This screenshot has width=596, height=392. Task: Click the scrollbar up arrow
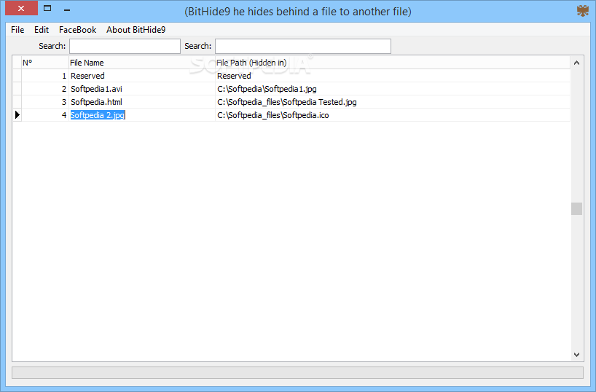(576, 63)
